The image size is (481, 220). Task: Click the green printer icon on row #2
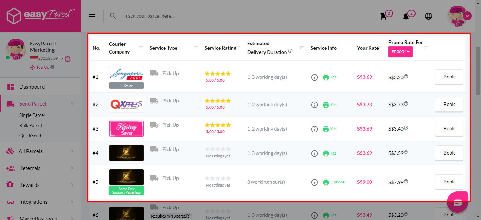tap(326, 105)
